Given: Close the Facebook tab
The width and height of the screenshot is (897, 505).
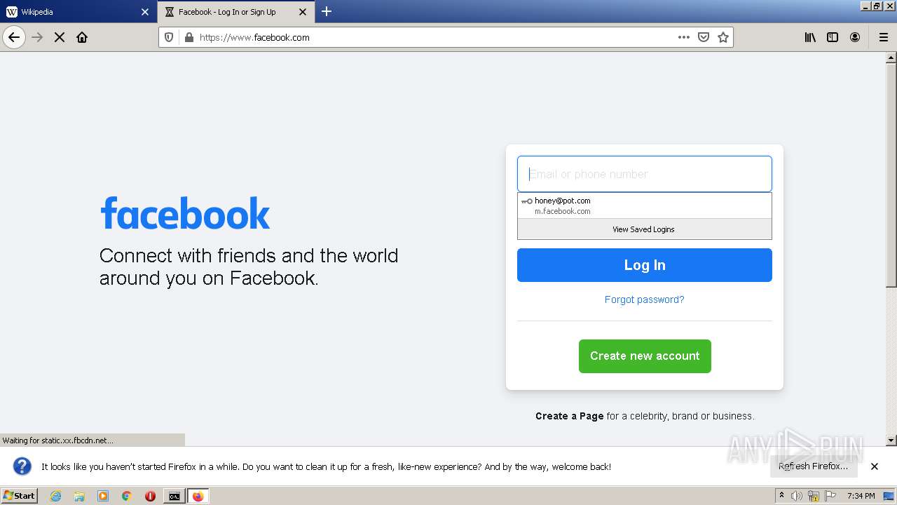Looking at the screenshot, I should click(x=303, y=12).
